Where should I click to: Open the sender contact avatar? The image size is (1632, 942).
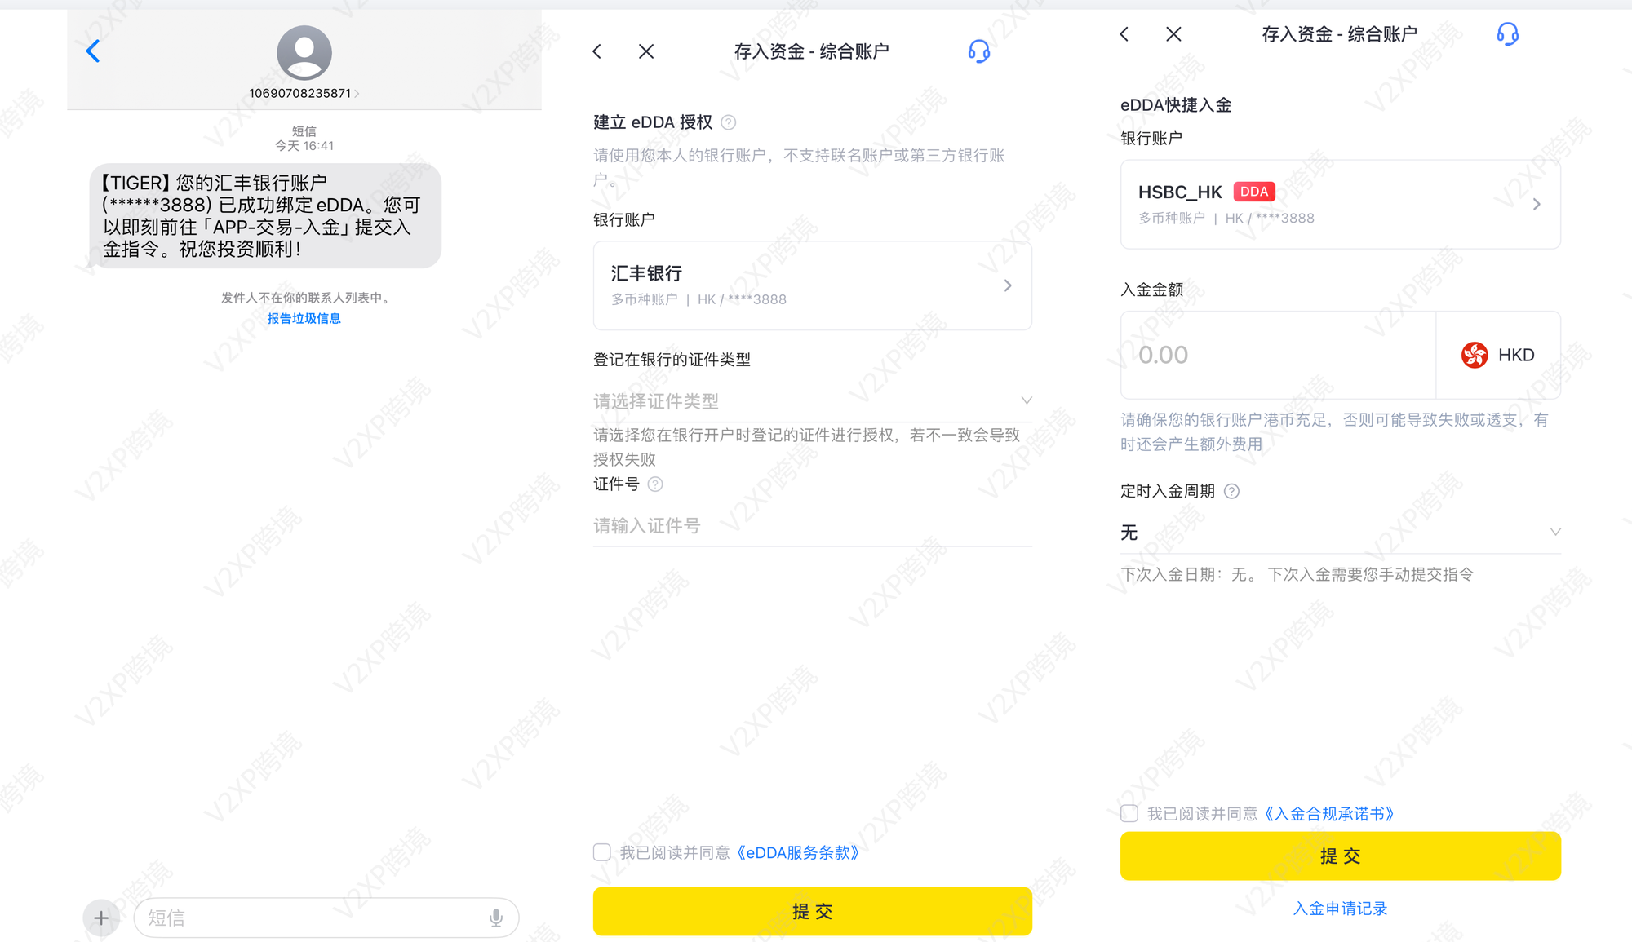pyautogui.click(x=304, y=52)
